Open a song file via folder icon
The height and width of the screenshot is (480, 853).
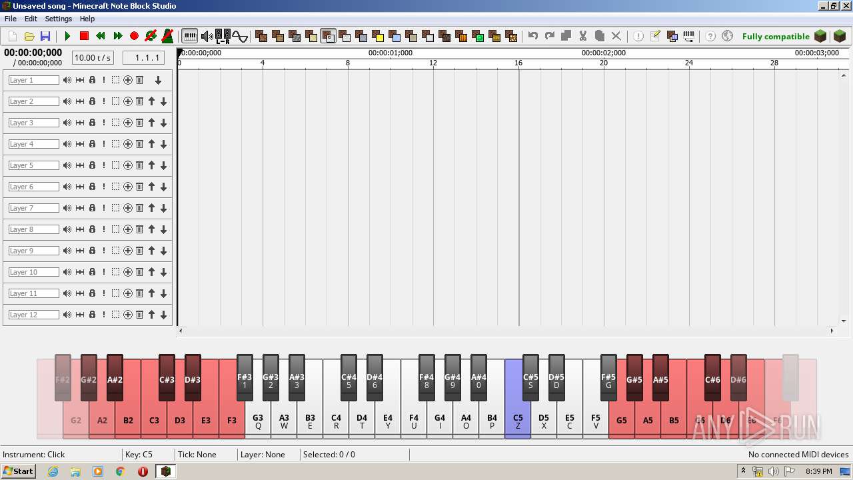point(29,36)
